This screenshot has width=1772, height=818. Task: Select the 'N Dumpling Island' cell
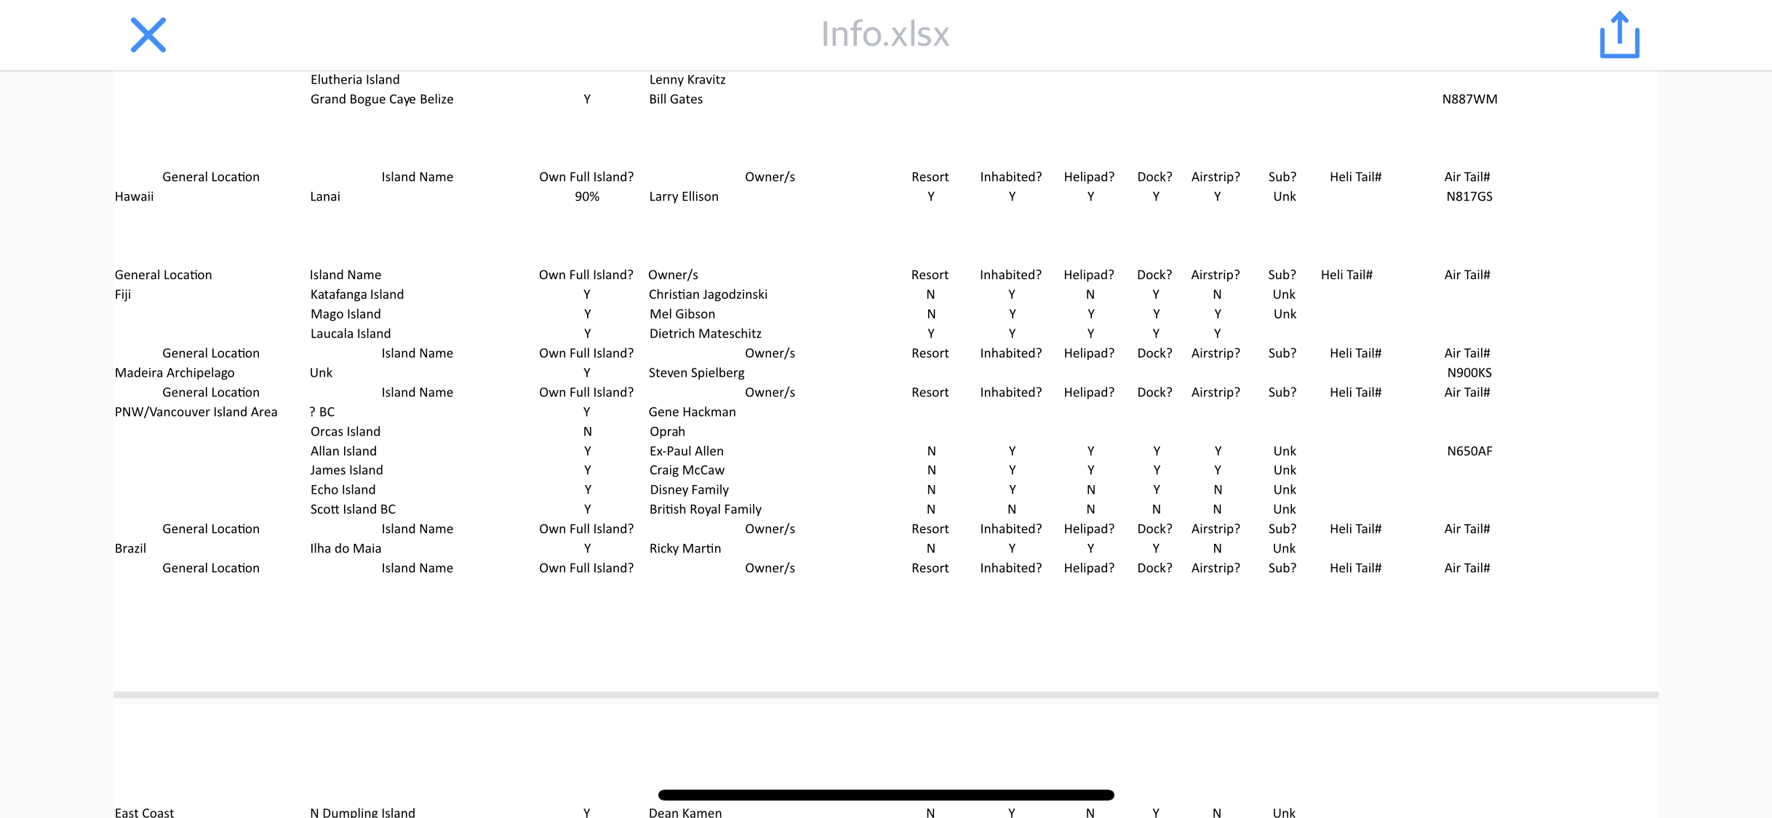point(363,812)
